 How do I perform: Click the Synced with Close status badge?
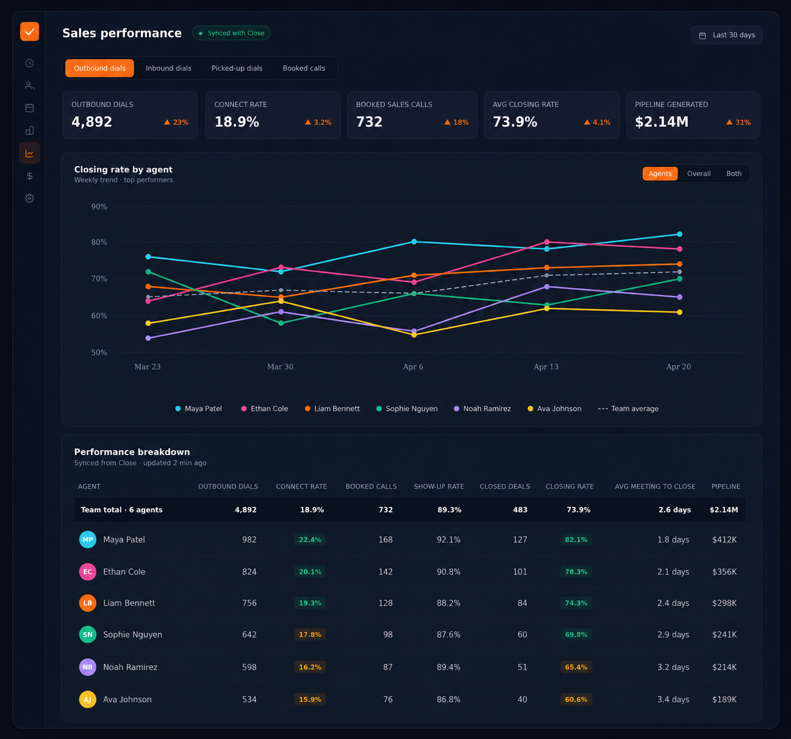[231, 33]
